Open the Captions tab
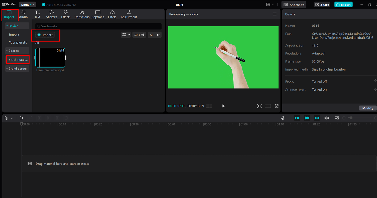 [98, 14]
